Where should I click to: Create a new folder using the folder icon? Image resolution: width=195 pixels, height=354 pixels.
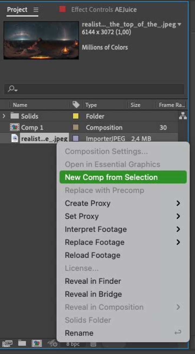coord(22,343)
